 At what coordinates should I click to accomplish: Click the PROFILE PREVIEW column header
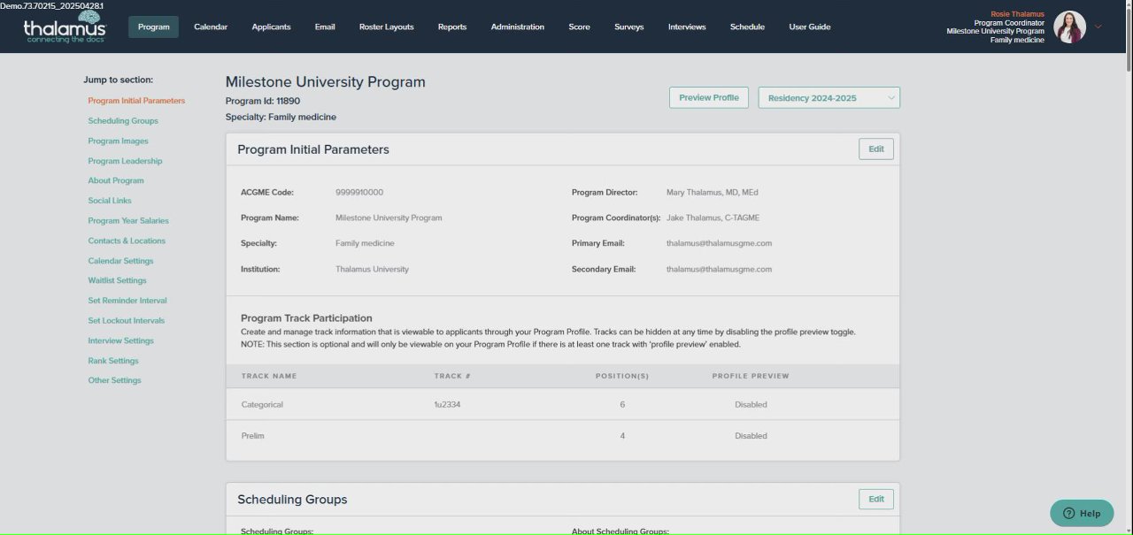[751, 376]
